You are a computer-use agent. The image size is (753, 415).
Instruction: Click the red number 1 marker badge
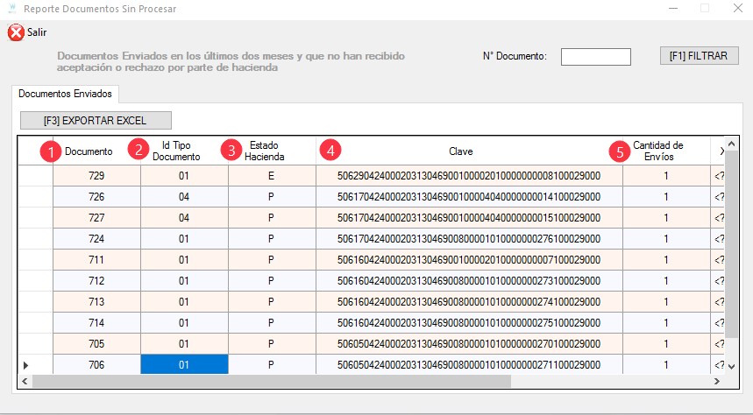(51, 151)
